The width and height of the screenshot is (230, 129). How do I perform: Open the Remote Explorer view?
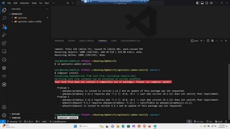(x=4, y=52)
